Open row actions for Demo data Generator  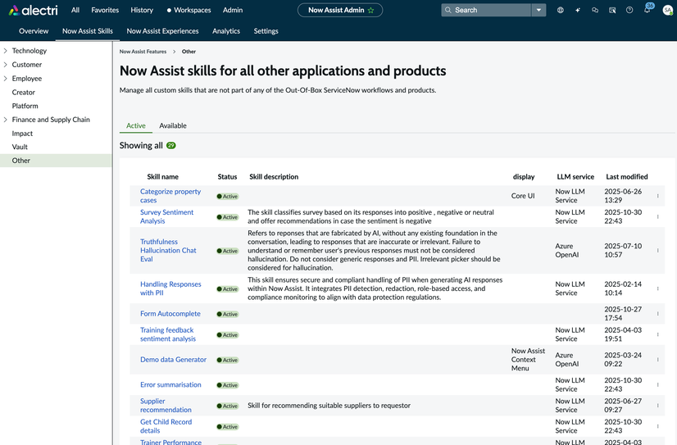pos(658,360)
